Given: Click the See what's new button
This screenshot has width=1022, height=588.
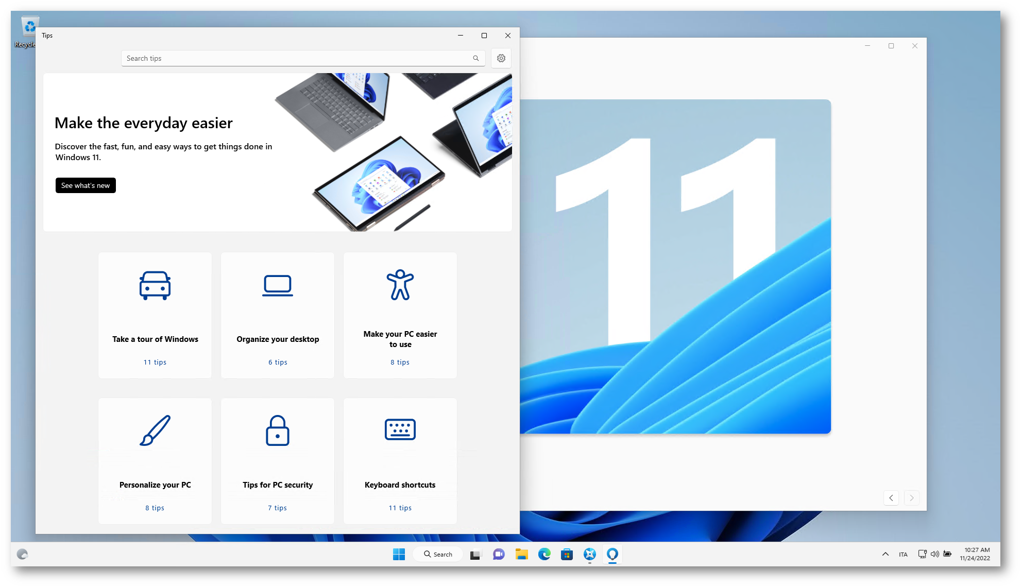Looking at the screenshot, I should click(x=86, y=185).
